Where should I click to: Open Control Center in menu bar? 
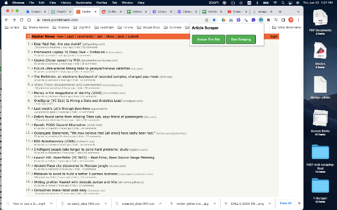290,3
